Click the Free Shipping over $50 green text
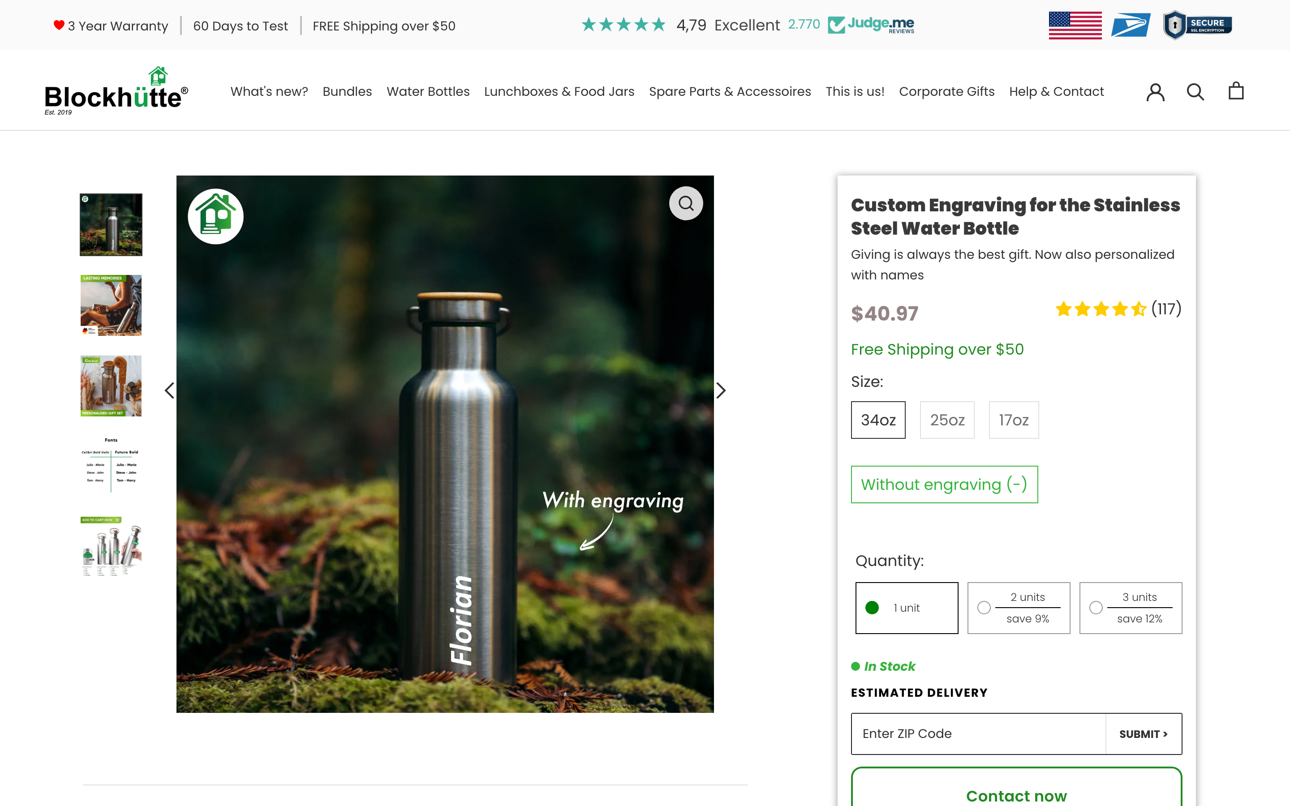Viewport: 1290px width, 806px height. tap(937, 349)
